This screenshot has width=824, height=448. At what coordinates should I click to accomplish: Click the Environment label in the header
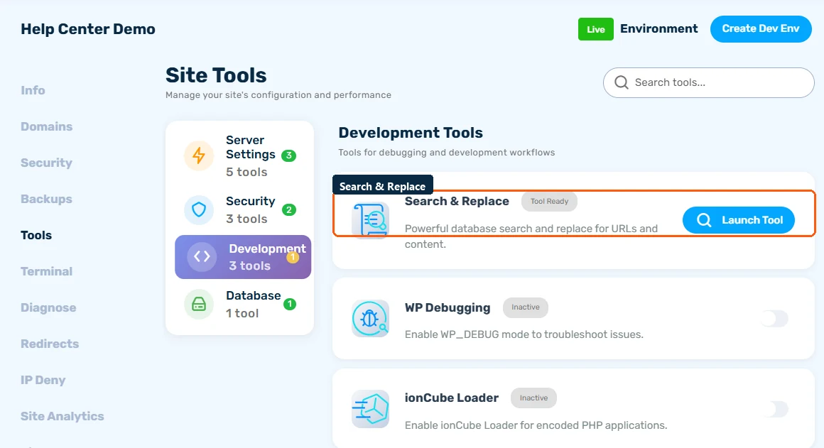(x=659, y=29)
